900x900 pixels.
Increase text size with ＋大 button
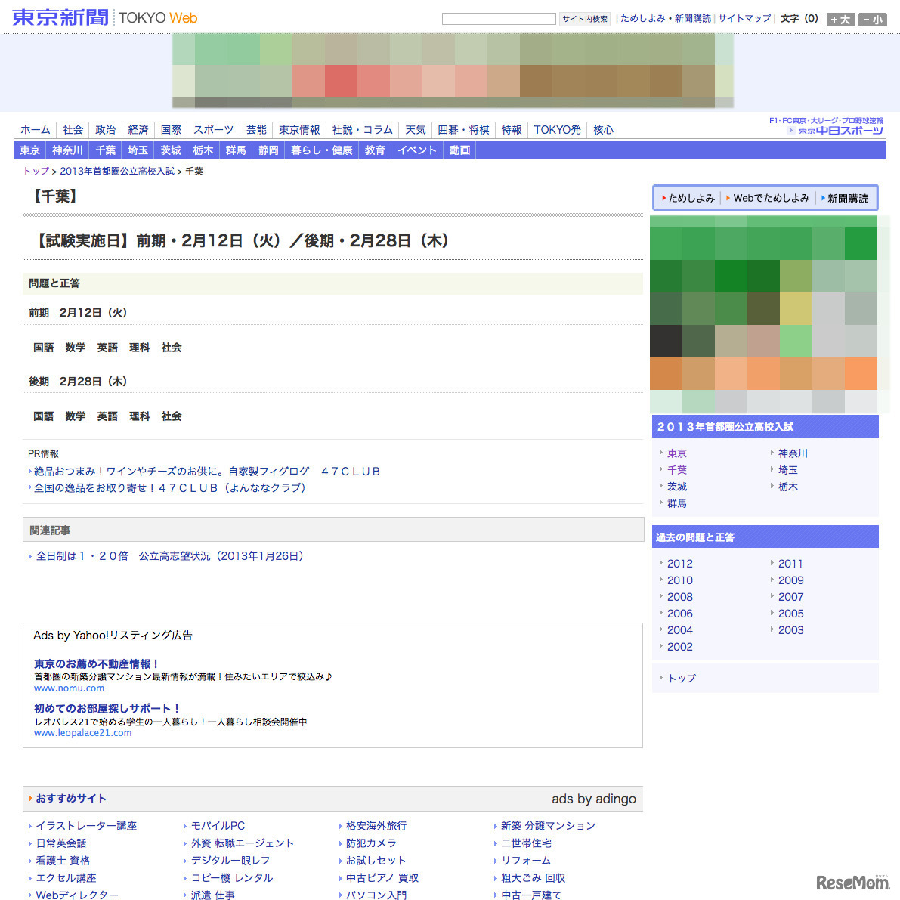[x=841, y=20]
